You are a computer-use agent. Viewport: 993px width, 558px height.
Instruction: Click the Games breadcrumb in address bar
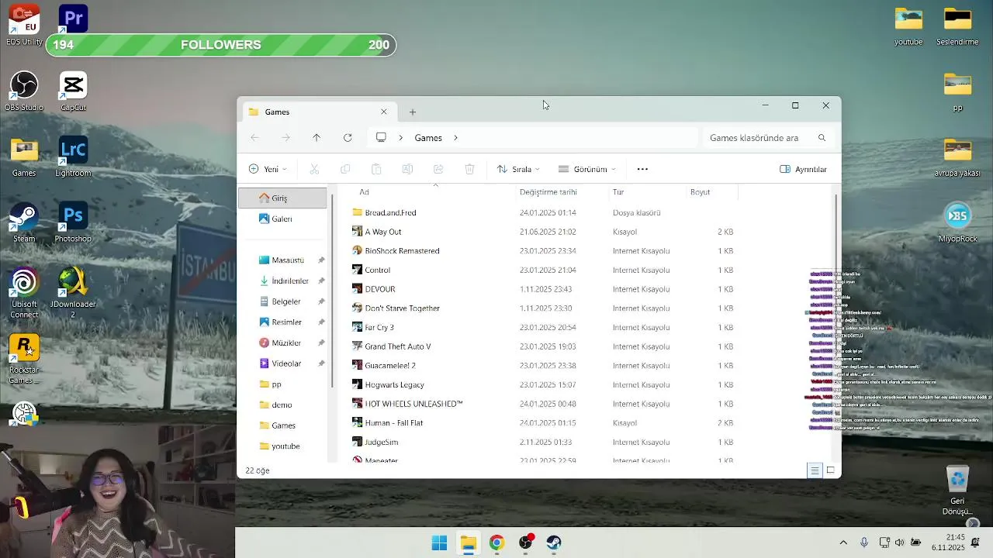428,137
